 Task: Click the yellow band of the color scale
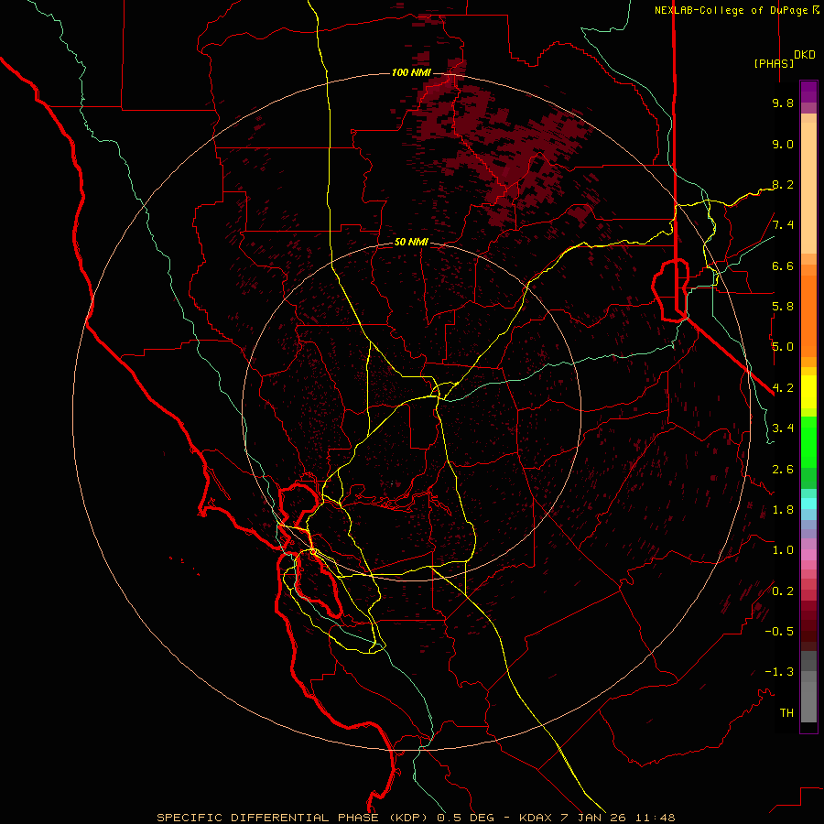pos(808,392)
